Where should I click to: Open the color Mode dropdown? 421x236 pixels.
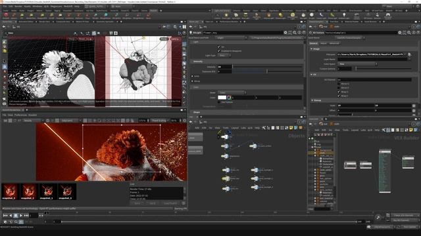point(232,92)
